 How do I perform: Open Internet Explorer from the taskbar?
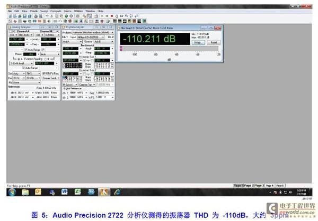click(117, 192)
